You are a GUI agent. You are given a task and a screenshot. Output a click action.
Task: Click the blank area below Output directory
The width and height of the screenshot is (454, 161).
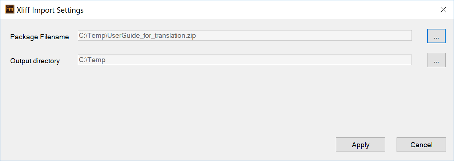(218, 98)
